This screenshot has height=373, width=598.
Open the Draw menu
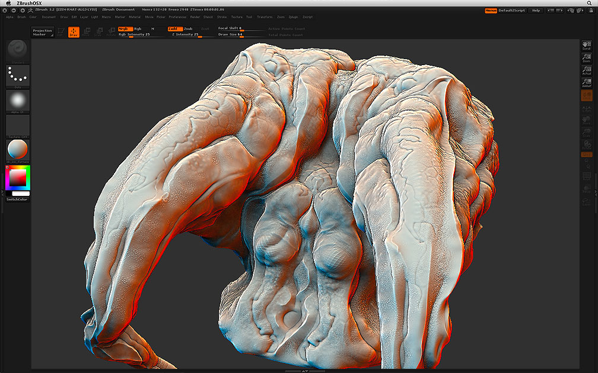(x=64, y=17)
